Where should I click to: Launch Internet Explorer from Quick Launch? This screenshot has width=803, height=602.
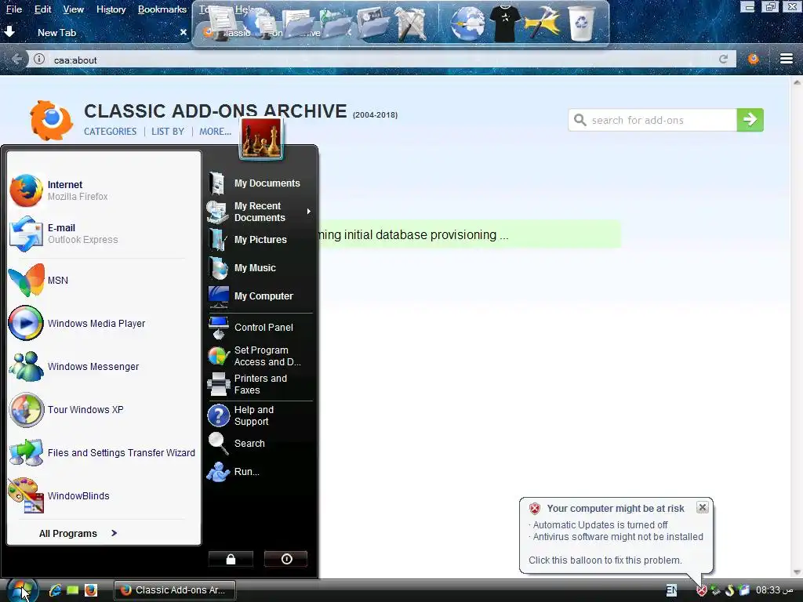pos(55,590)
